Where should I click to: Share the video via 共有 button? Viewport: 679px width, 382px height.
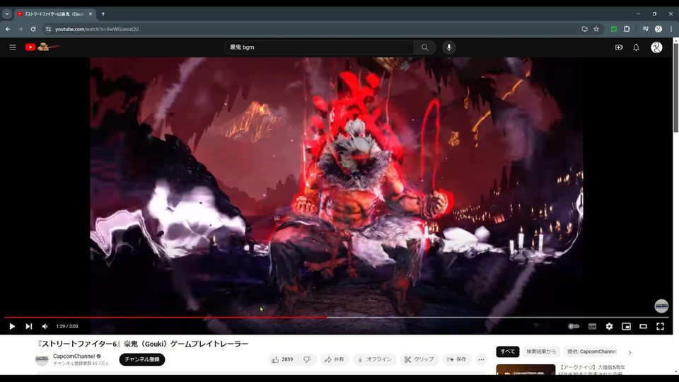pos(335,359)
